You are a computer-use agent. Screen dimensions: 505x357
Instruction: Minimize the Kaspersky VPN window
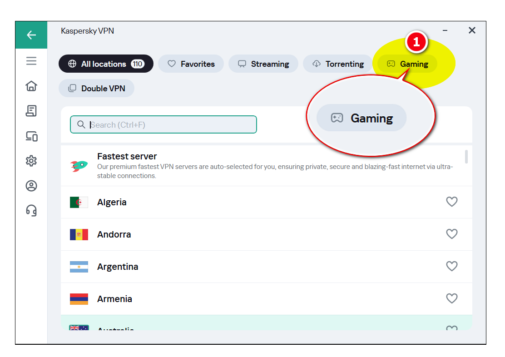pos(445,30)
